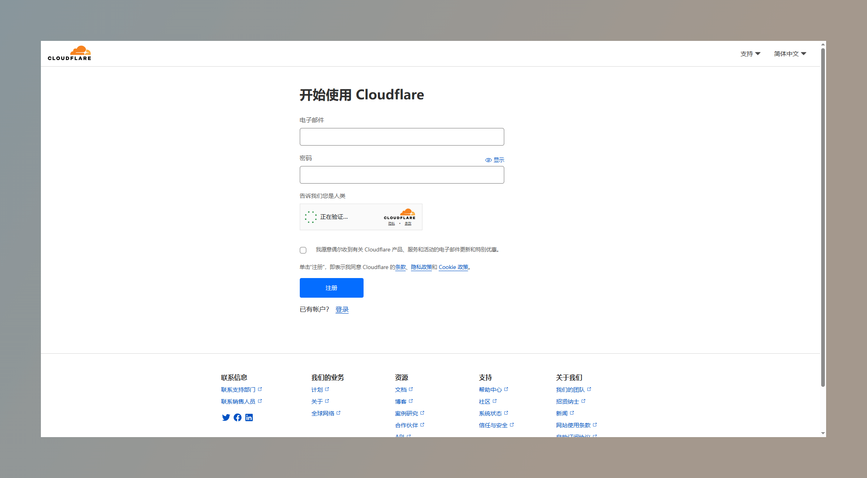The width and height of the screenshot is (867, 478).
Task: Click the captcha 条款 terms link
Action: point(408,224)
